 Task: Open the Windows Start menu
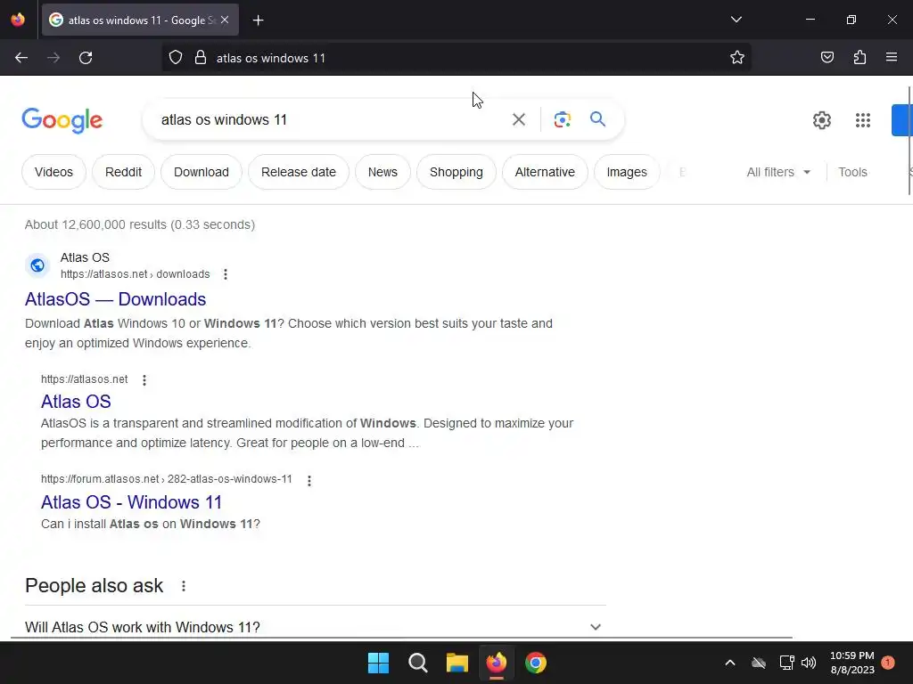point(378,663)
